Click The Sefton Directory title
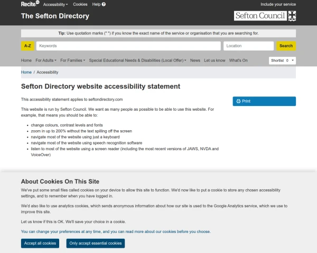The image size is (317, 253). 55,16
